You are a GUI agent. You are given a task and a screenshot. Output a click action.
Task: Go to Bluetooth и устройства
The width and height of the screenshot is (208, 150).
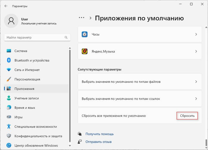pyautogui.click(x=36, y=60)
